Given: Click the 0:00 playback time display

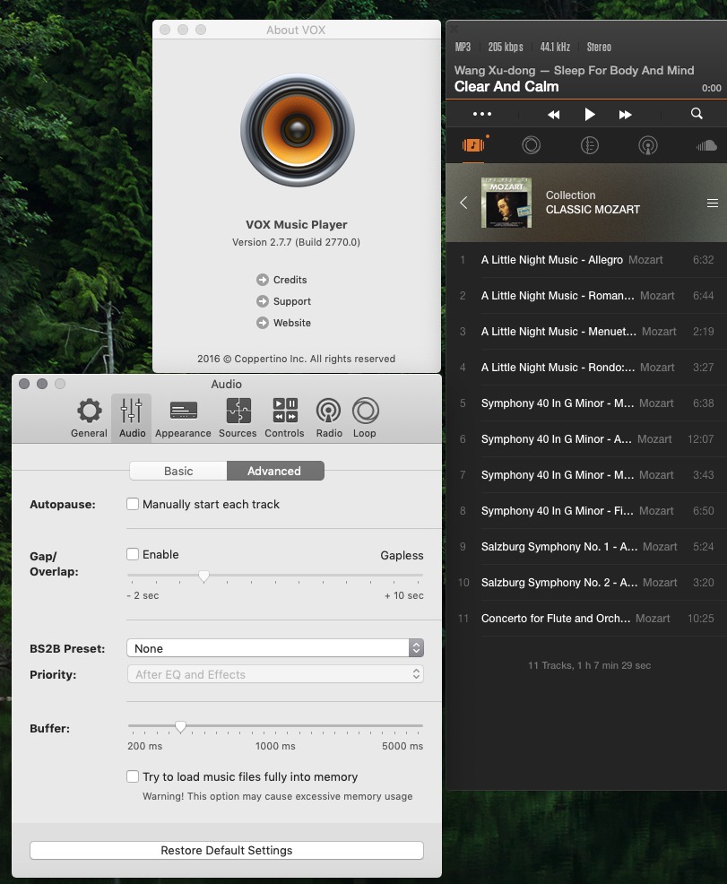Looking at the screenshot, I should [711, 88].
